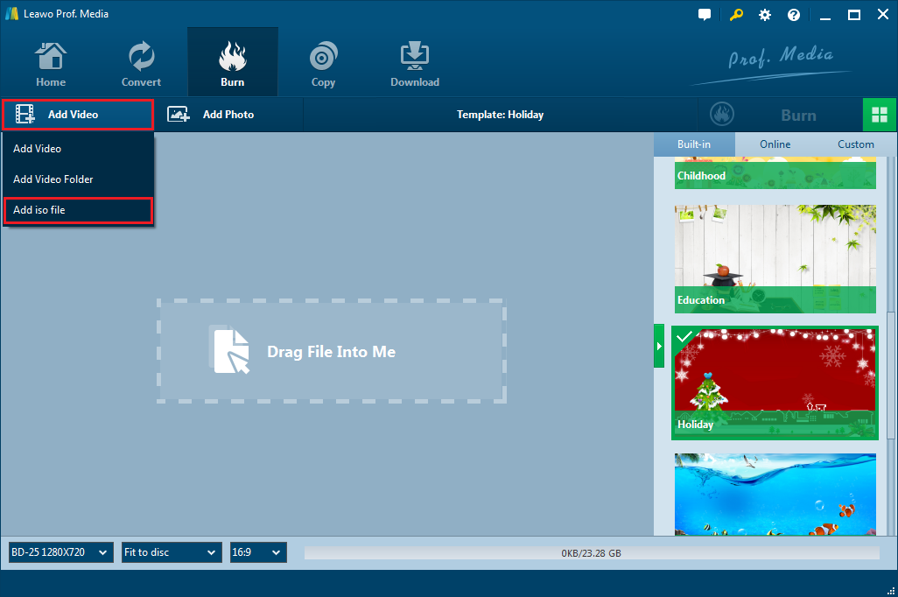Go to the Download module
Screen dimensions: 898x597
tap(415, 64)
